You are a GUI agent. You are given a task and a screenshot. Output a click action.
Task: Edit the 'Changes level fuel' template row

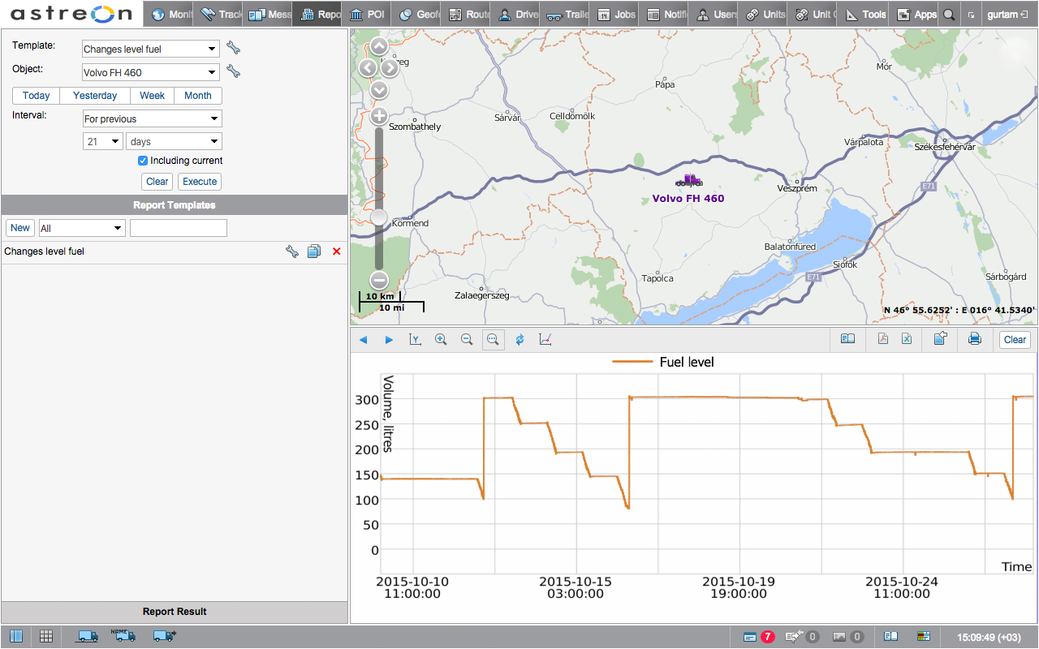[x=292, y=251]
